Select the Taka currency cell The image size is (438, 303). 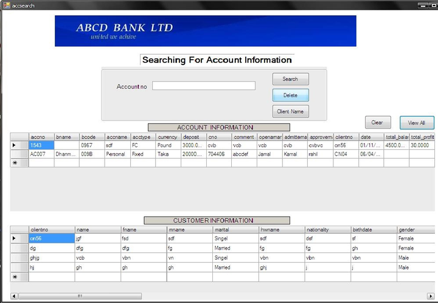tap(168, 154)
